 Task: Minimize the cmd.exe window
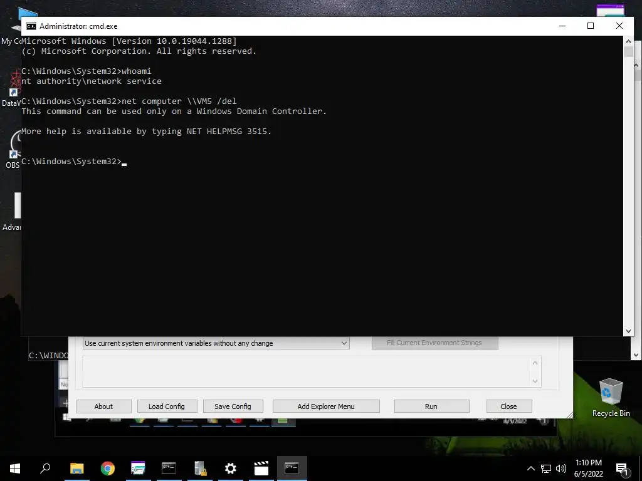click(562, 26)
